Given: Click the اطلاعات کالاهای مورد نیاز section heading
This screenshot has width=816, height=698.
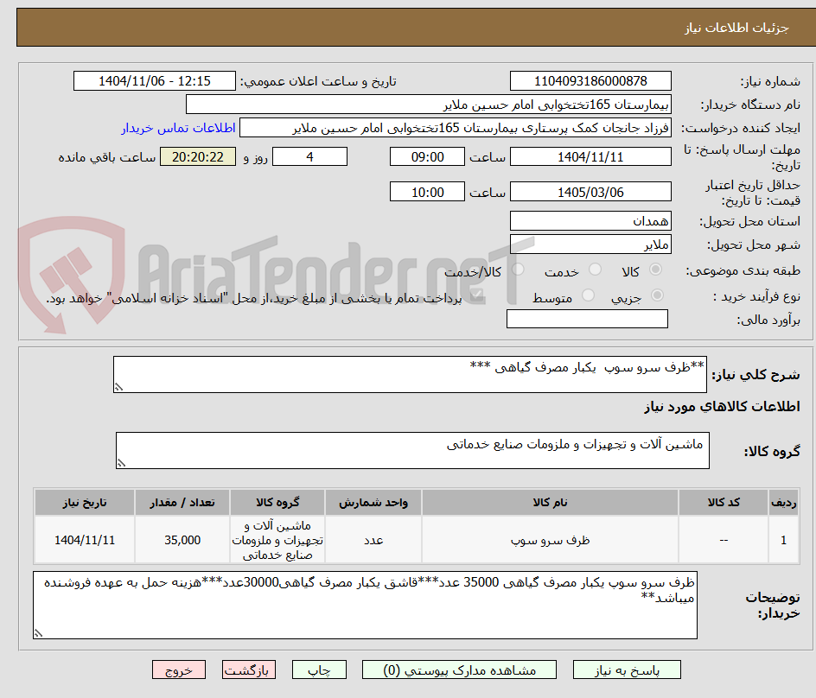Looking at the screenshot, I should click(722, 406).
